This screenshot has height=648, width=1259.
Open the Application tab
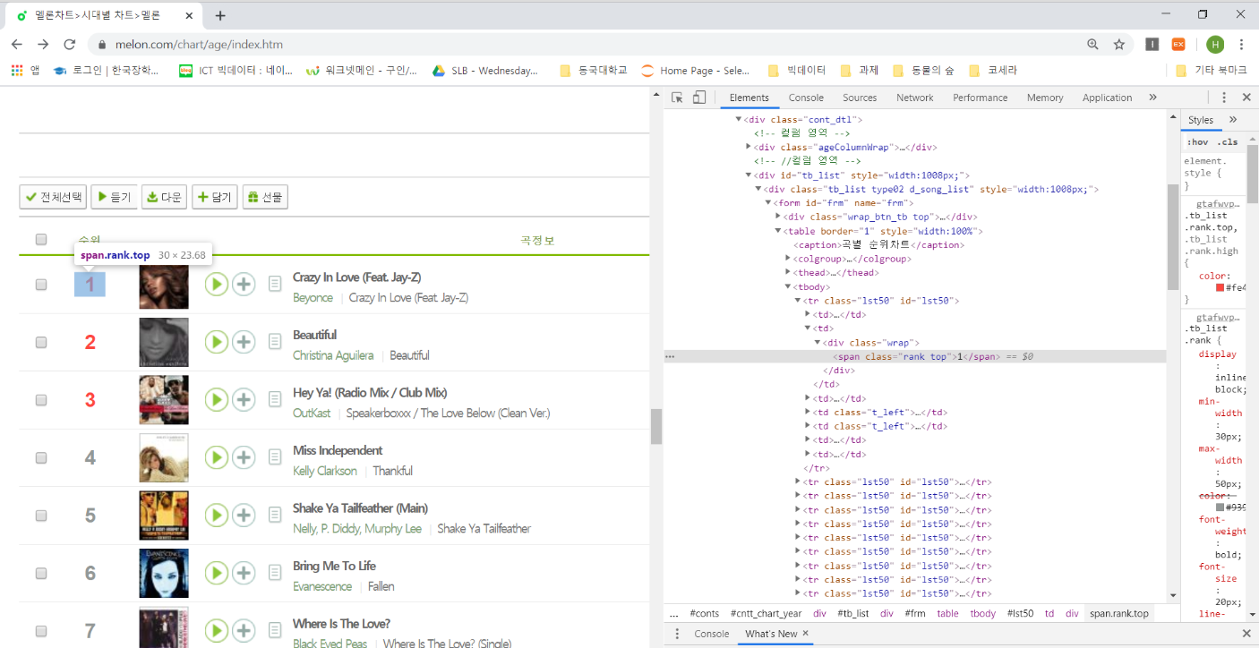(1107, 98)
